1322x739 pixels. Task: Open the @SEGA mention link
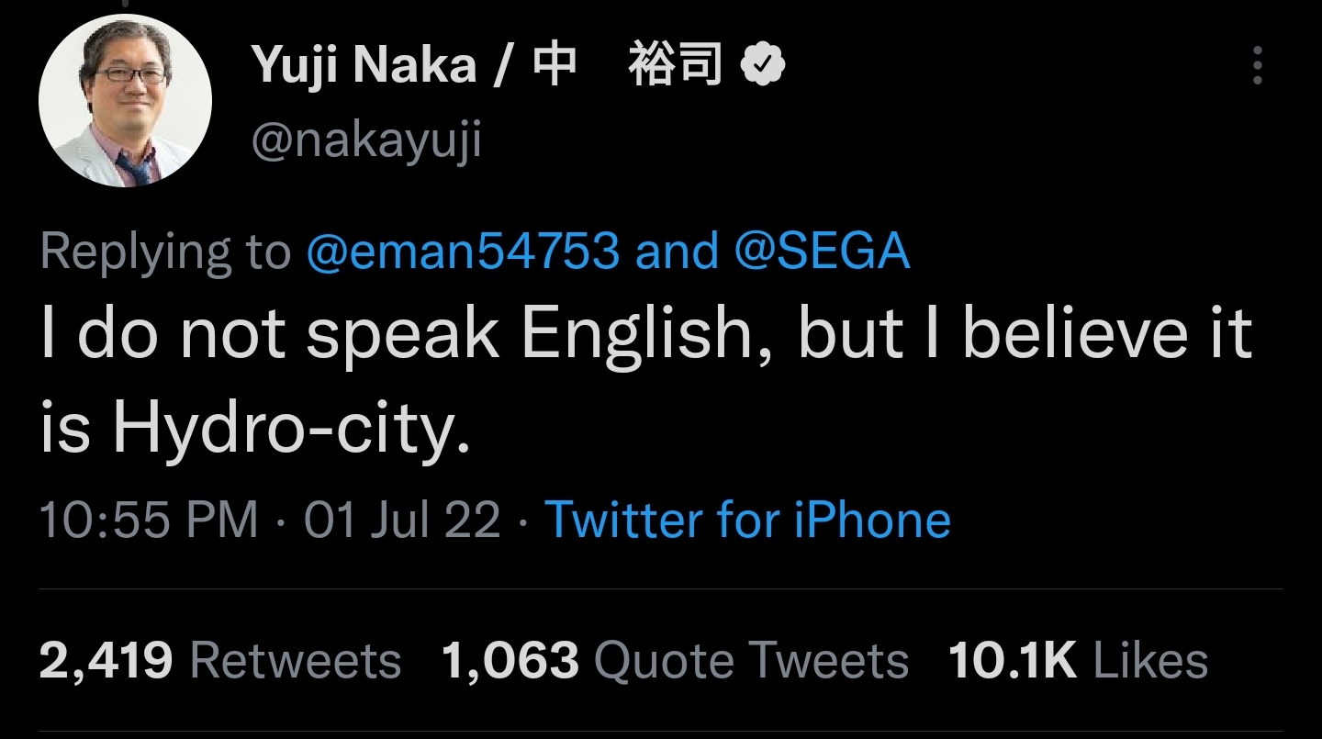(822, 252)
